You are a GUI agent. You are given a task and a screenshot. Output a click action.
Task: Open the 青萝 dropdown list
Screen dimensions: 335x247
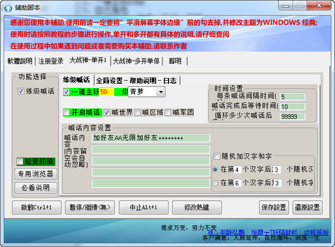pos(161,92)
